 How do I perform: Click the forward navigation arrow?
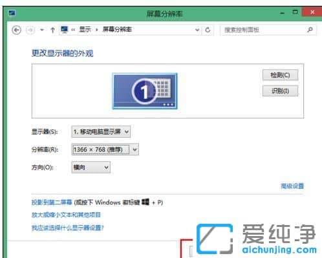(30, 30)
